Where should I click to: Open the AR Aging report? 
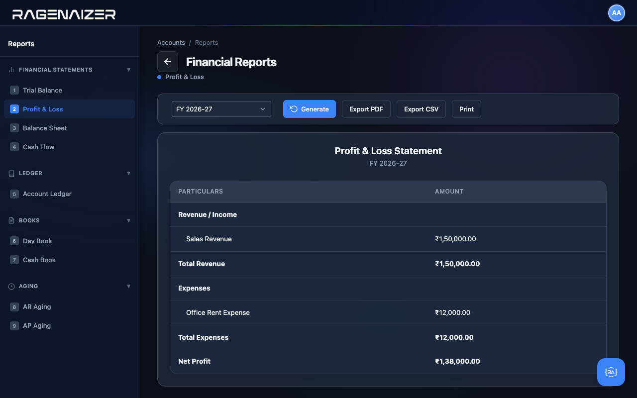click(69, 306)
